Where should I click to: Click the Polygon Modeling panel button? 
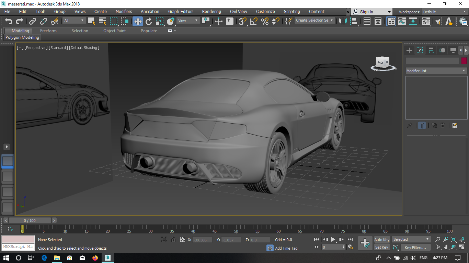pos(22,37)
